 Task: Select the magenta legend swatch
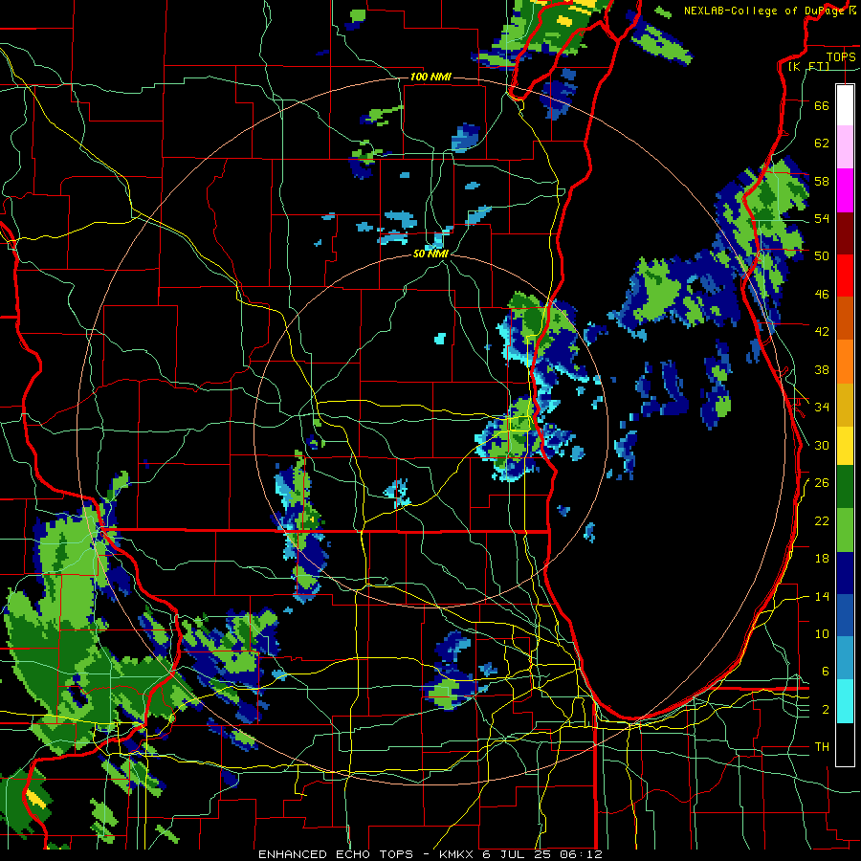pos(845,190)
